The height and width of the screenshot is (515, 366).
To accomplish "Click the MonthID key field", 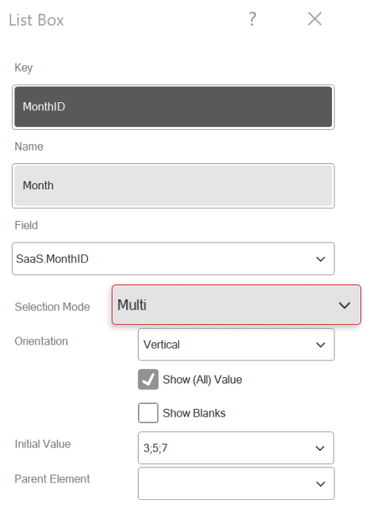I will click(173, 107).
